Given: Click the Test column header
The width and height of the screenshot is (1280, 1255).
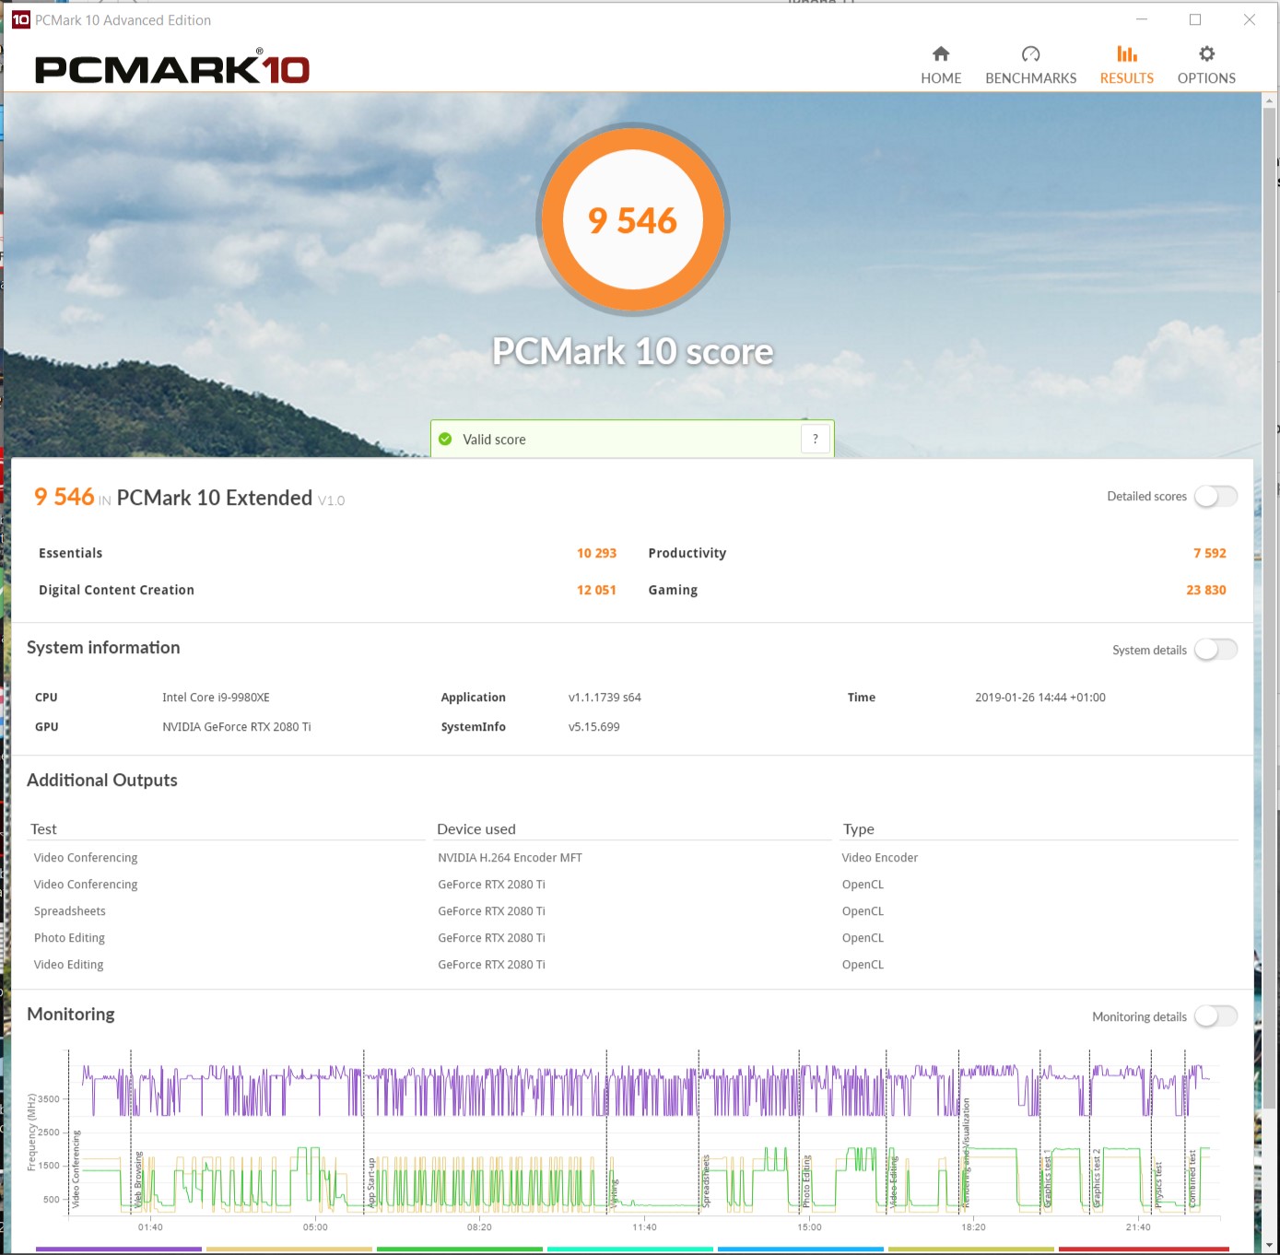Looking at the screenshot, I should click(43, 829).
